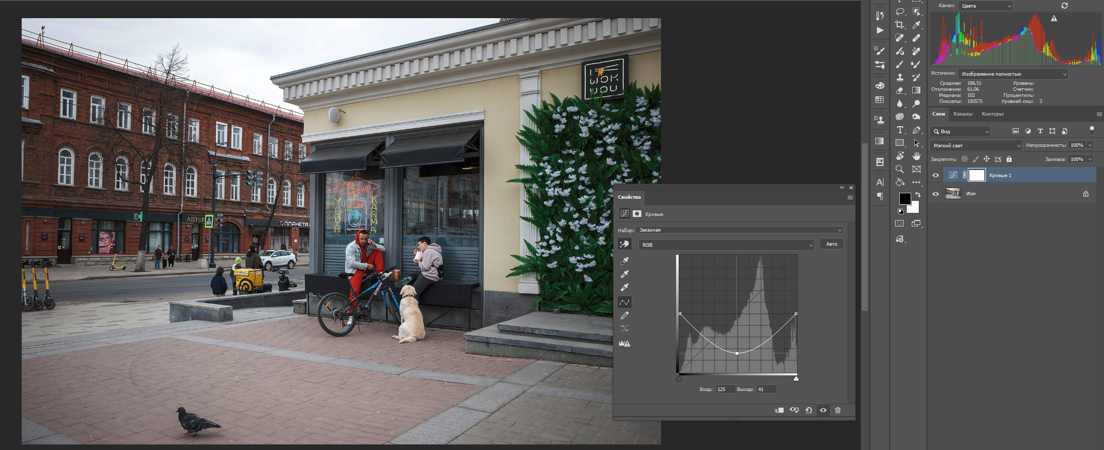Select the Zoom magnifier tool
This screenshot has height=450, width=1104.
(900, 169)
